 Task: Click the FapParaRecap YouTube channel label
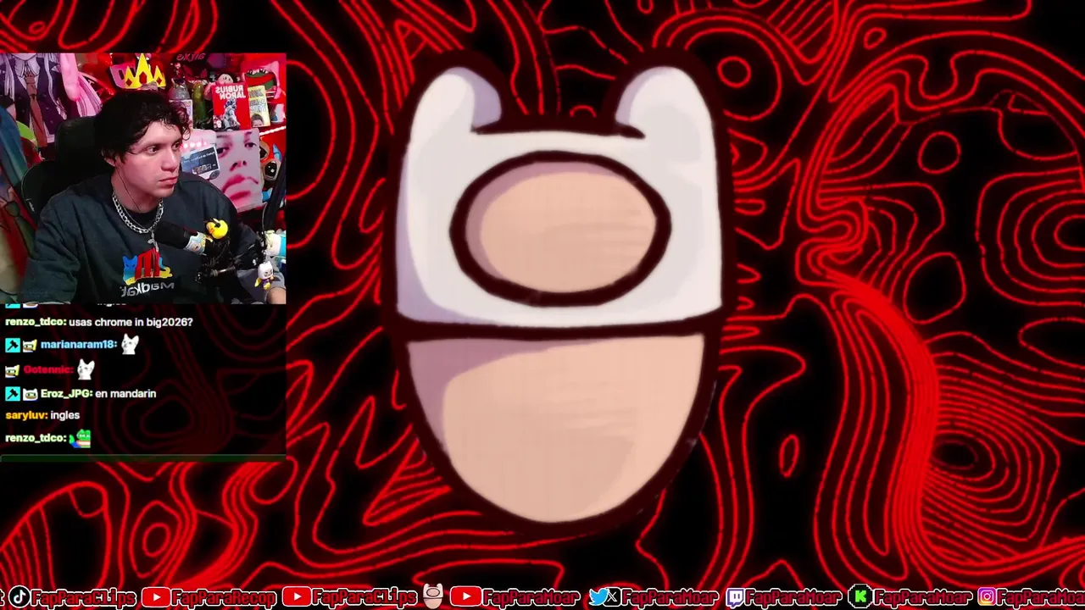pyautogui.click(x=224, y=598)
